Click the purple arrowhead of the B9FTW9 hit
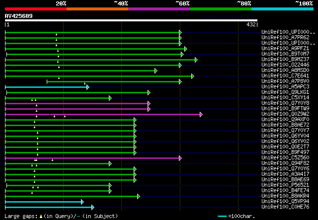Screen dimensions: 318x220 [149, 109]
